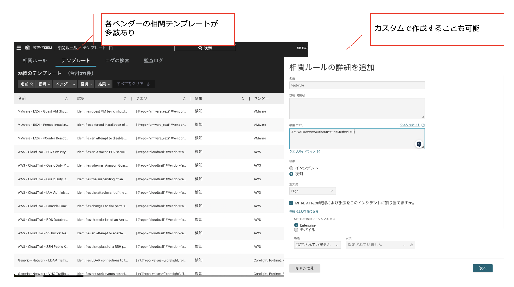Click the 説明 filter chip

tap(44, 84)
